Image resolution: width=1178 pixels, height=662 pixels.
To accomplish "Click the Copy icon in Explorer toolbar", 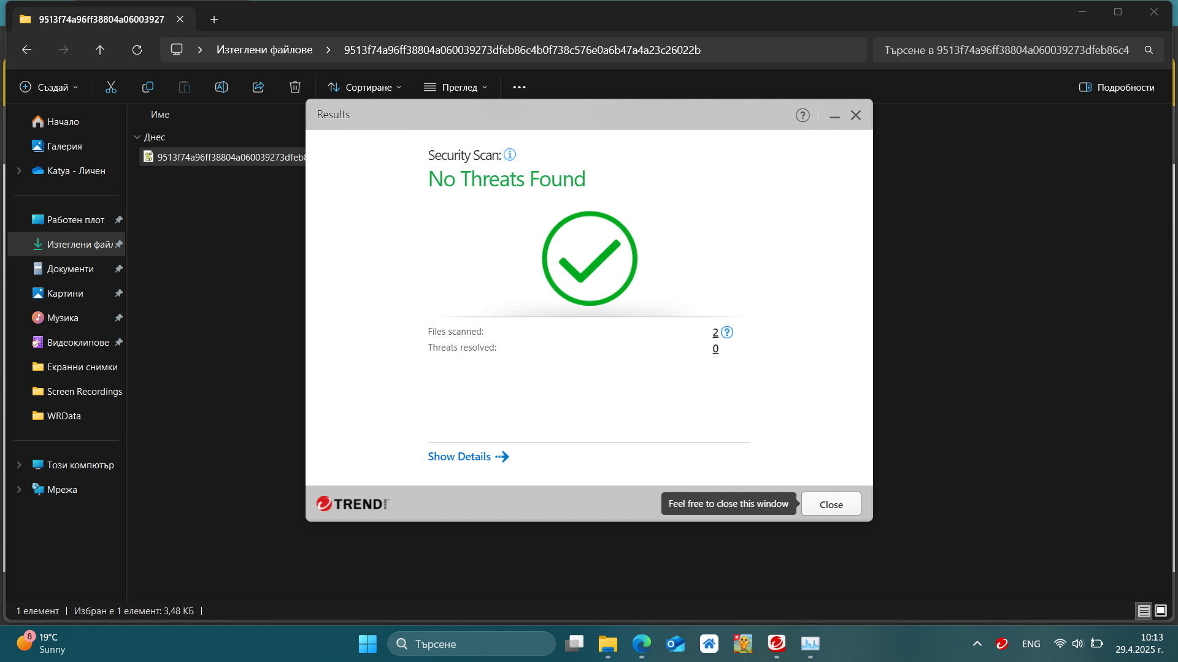I will (x=148, y=87).
